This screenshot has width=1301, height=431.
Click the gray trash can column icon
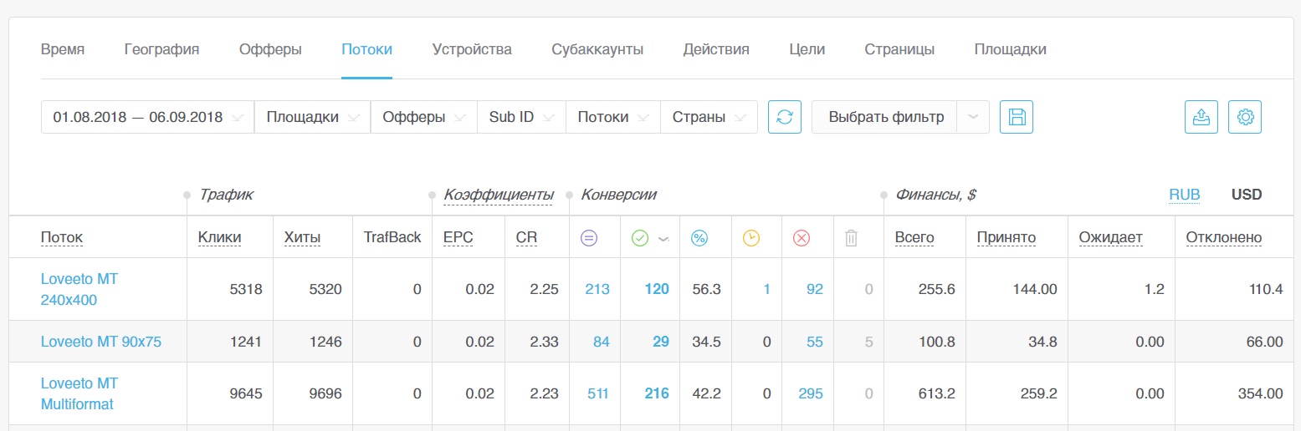click(x=851, y=238)
